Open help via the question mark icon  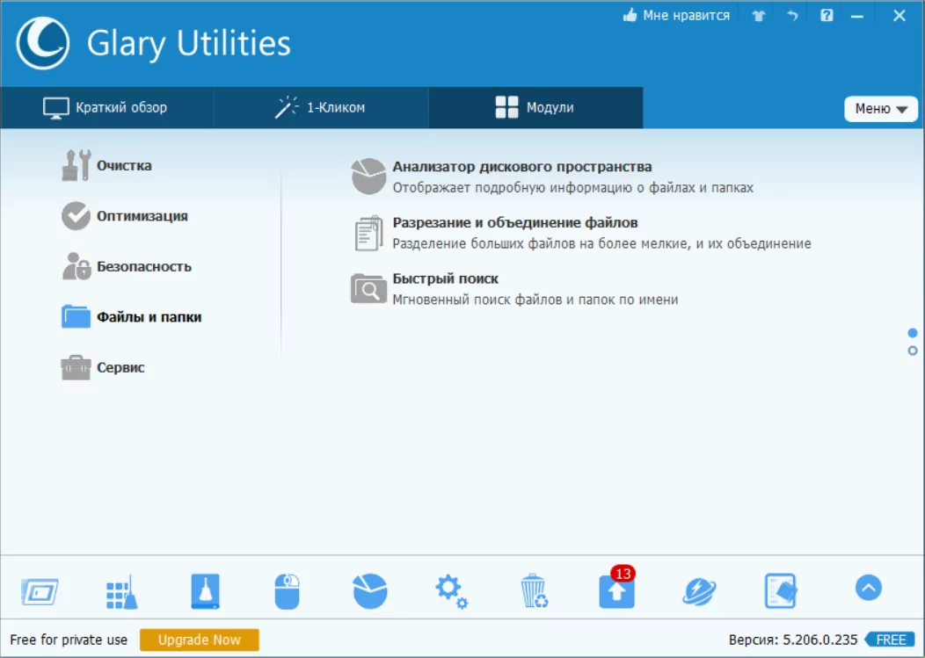pyautogui.click(x=827, y=16)
